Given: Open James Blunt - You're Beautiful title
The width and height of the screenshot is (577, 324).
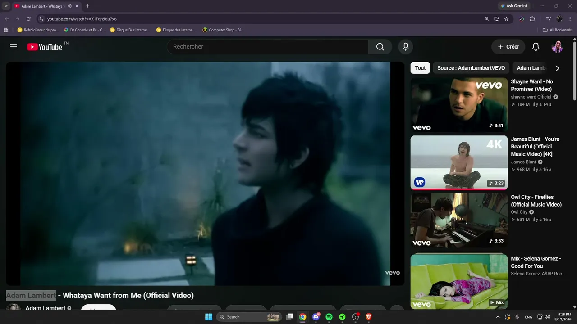Looking at the screenshot, I should pos(535,147).
